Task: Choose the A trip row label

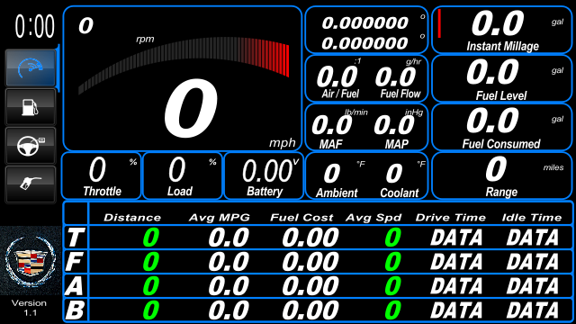Action: (x=76, y=286)
